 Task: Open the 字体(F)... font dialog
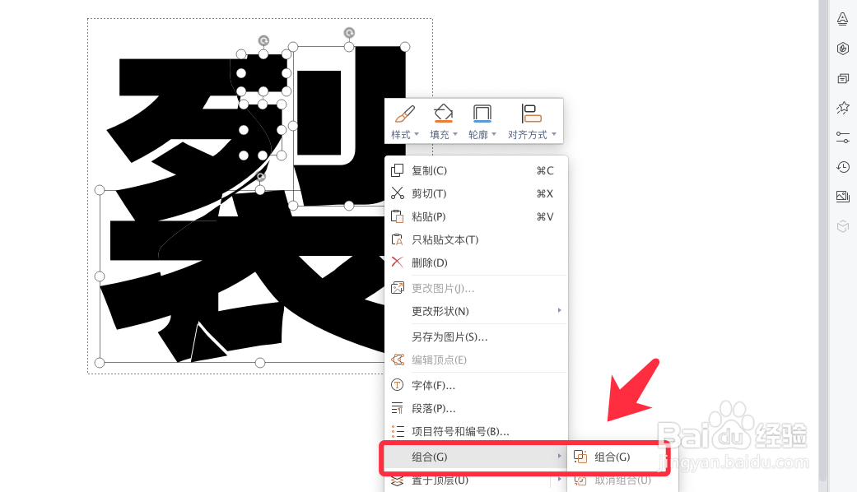[476, 386]
